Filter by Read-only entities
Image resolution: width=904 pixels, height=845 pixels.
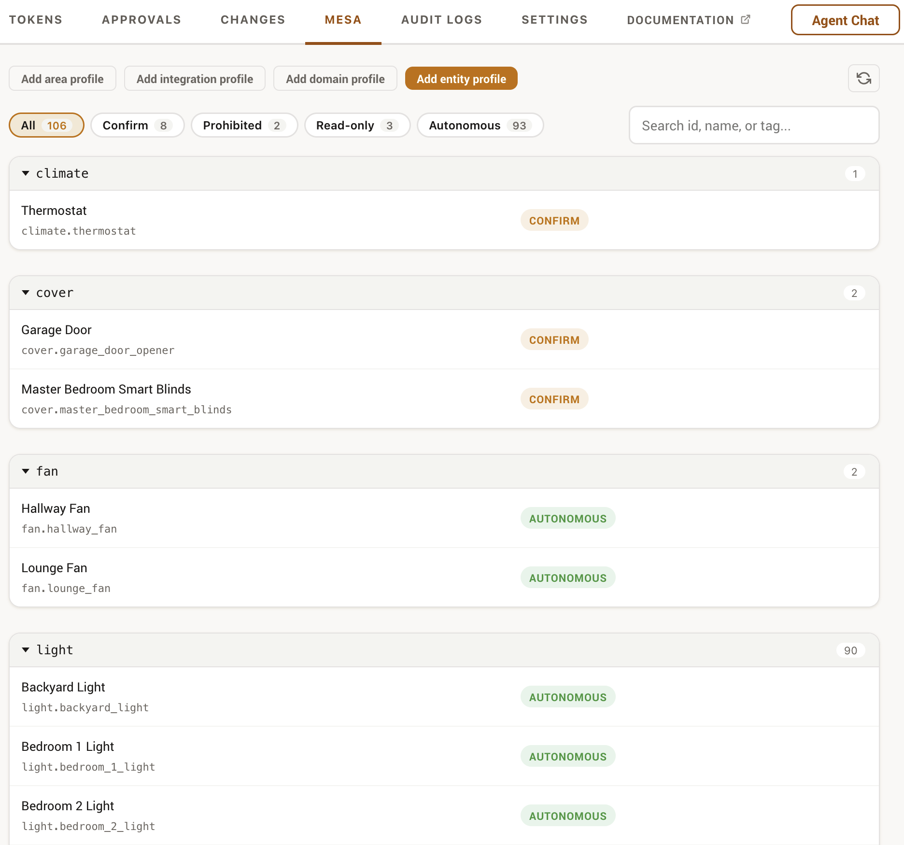[x=357, y=126]
